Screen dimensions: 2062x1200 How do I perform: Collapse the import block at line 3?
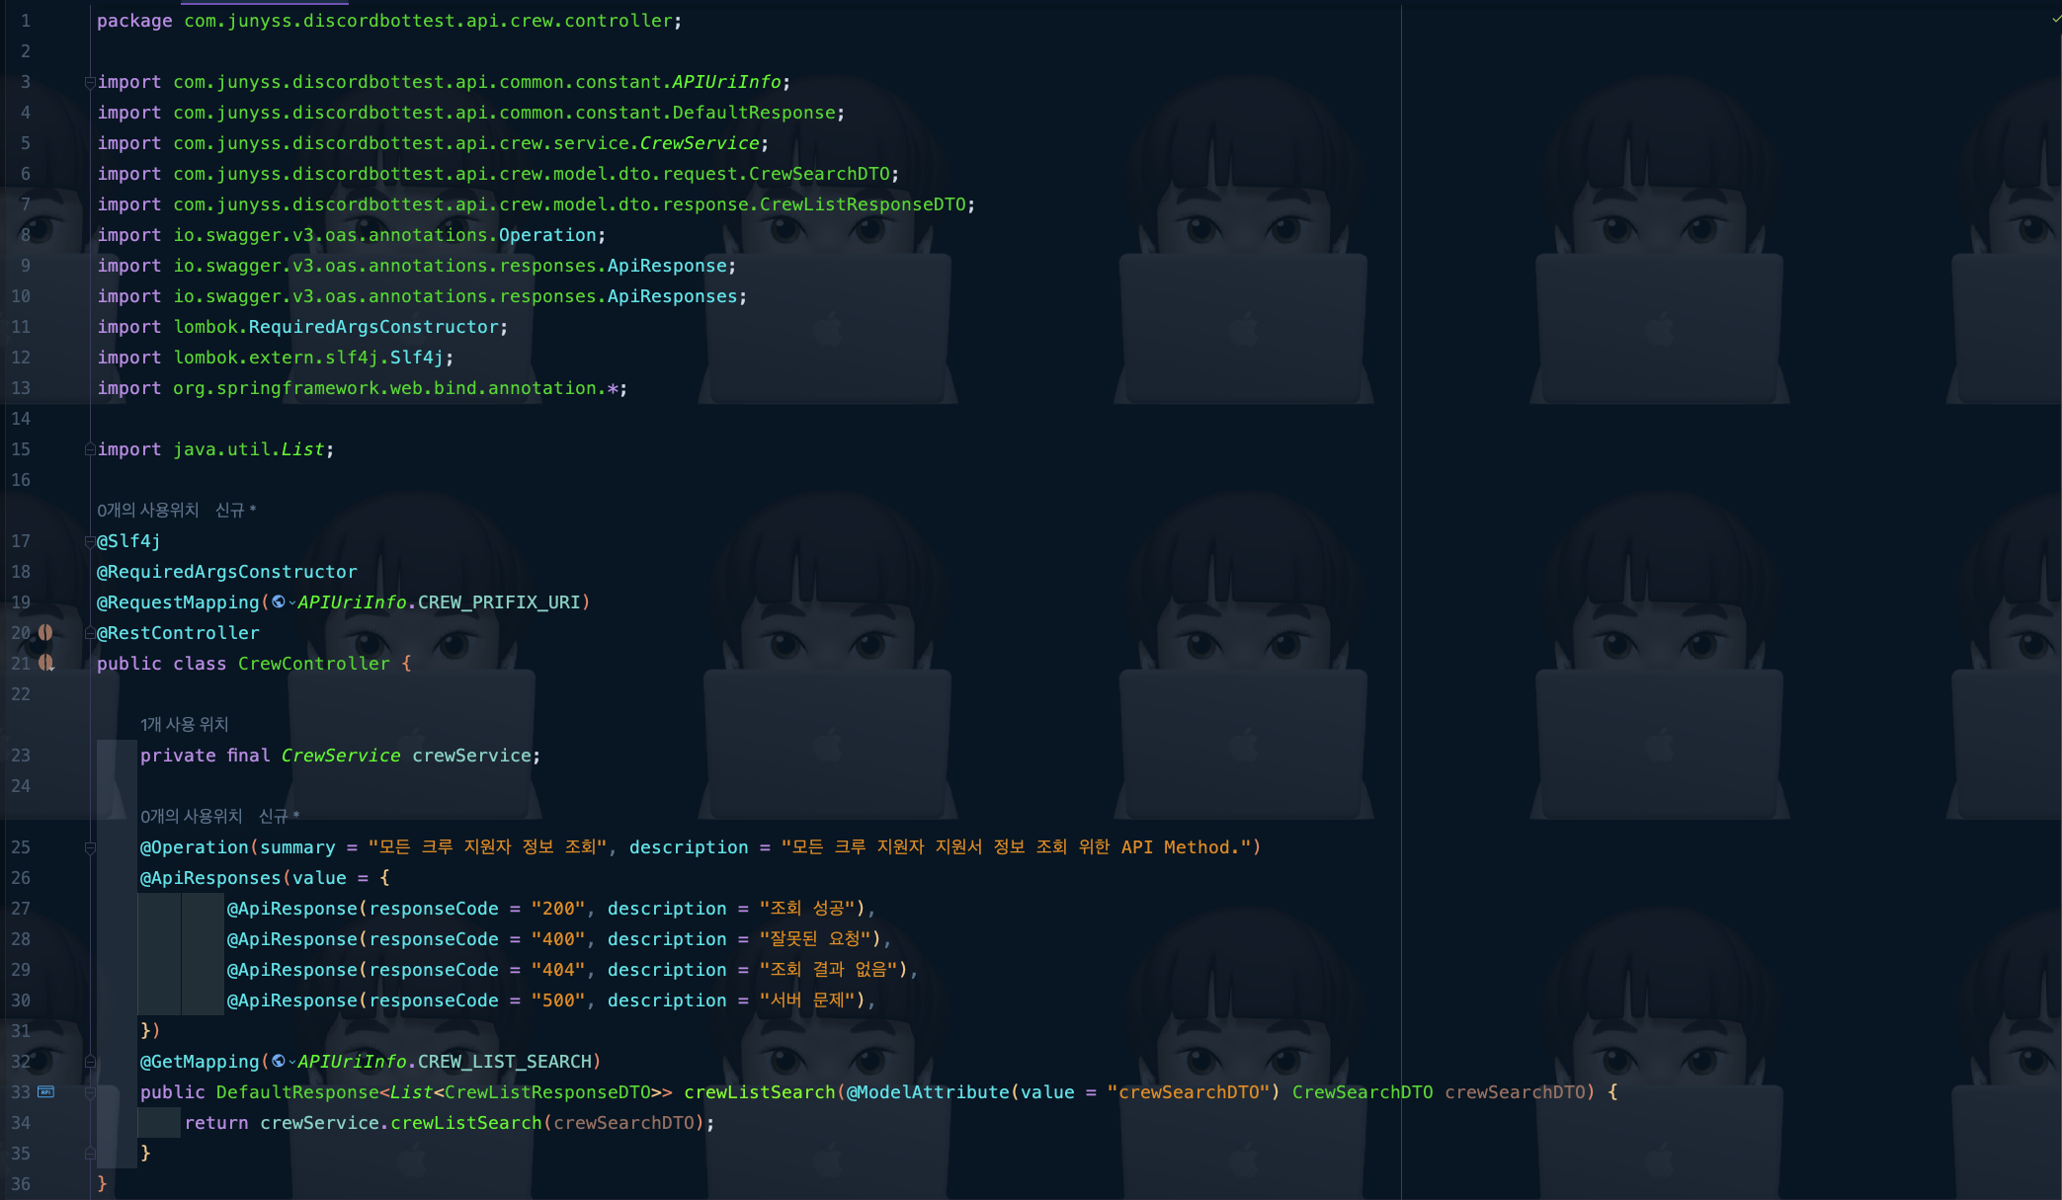point(90,82)
